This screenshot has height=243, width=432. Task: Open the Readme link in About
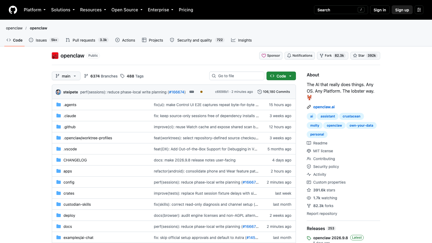pyautogui.click(x=317, y=143)
